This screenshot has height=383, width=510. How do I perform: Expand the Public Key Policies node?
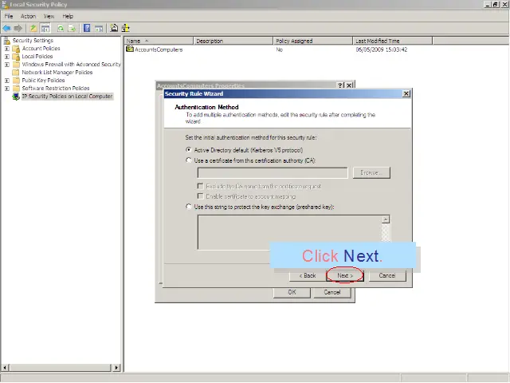click(x=7, y=80)
